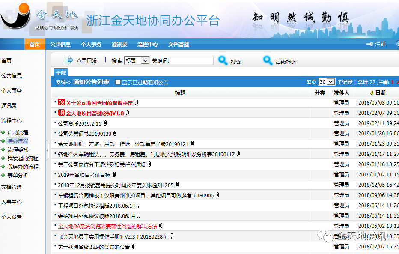Select 首页 in the top navigation bar

35,44
